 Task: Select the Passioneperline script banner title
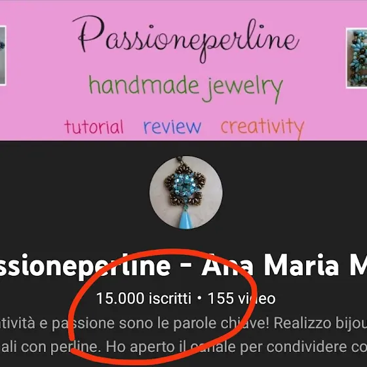186,39
